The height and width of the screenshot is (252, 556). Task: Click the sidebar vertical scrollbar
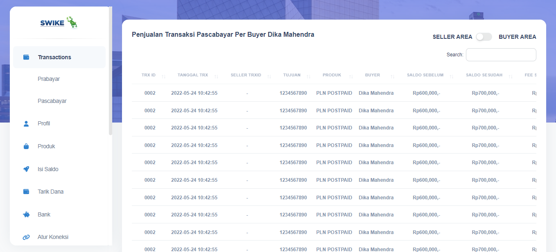110,71
